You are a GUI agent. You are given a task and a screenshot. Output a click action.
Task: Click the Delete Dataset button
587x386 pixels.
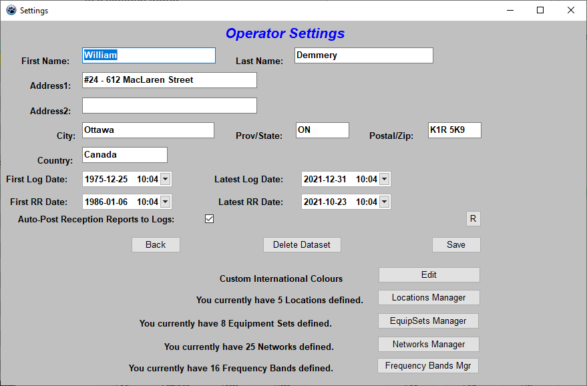(x=302, y=245)
